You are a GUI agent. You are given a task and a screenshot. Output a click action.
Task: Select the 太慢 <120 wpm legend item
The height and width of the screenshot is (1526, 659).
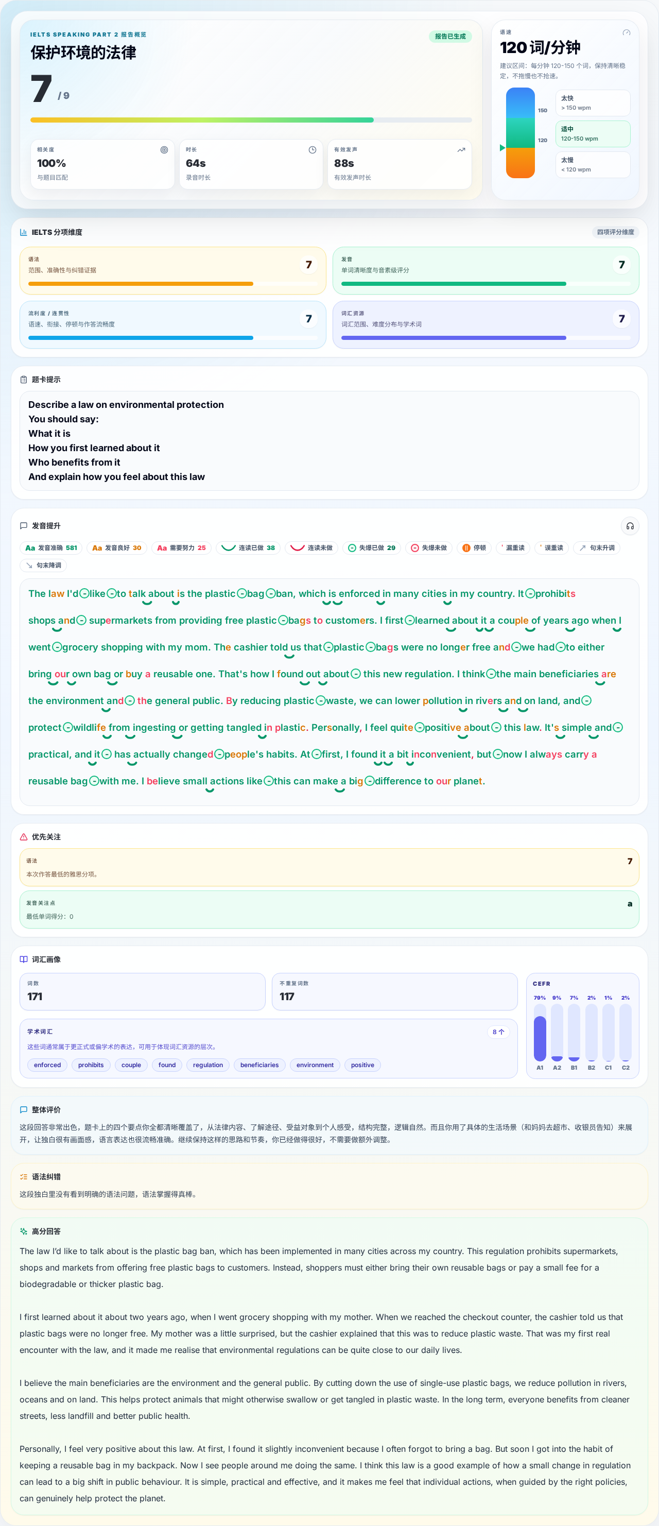593,165
